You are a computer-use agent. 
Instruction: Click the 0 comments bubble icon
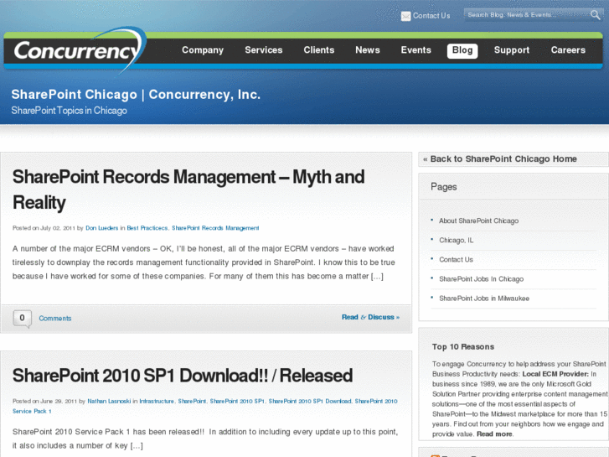22,319
